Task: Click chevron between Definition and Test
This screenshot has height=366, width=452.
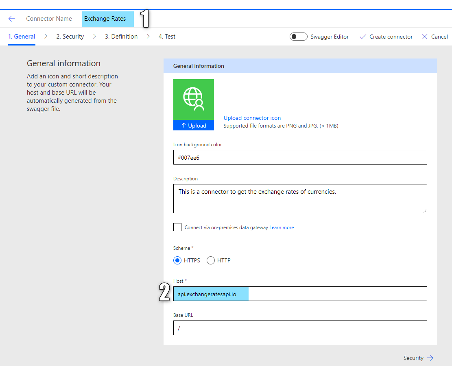Action: coord(148,36)
